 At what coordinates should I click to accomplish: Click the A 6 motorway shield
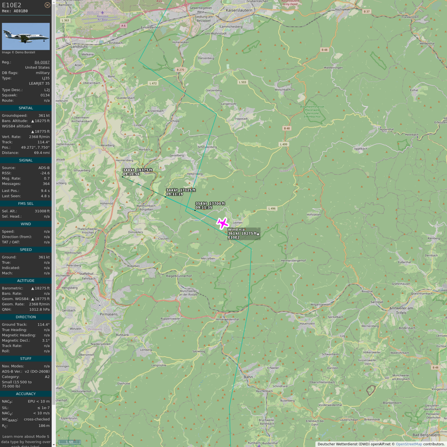coord(124,26)
